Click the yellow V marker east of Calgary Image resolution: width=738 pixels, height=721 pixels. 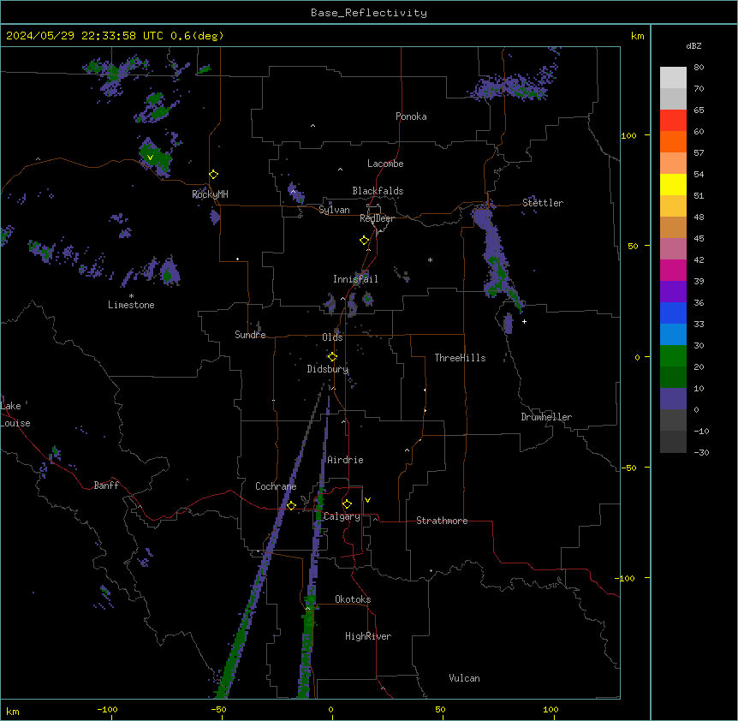[x=367, y=500]
